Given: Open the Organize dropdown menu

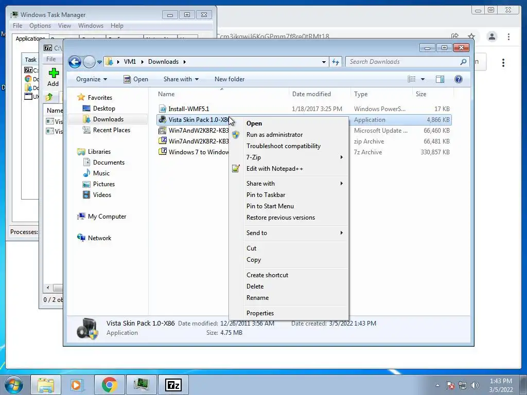Looking at the screenshot, I should click(x=92, y=79).
